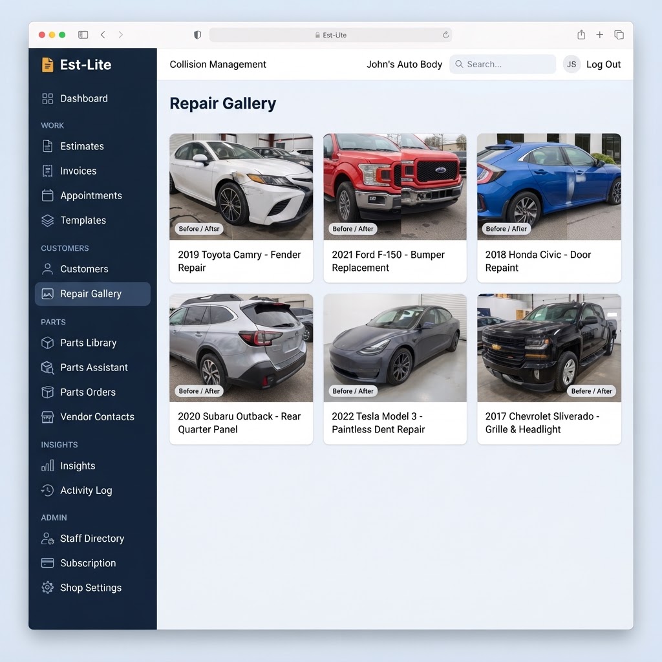Show the browser tab overview
The height and width of the screenshot is (662, 662).
[619, 35]
